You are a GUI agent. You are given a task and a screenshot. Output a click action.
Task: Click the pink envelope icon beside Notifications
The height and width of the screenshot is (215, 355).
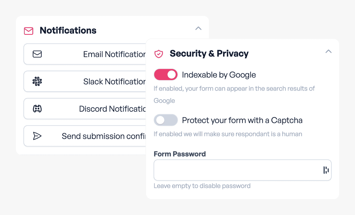[28, 31]
